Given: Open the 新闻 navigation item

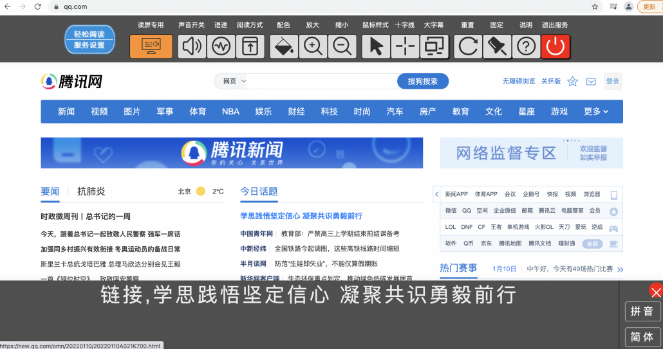Looking at the screenshot, I should pos(66,111).
